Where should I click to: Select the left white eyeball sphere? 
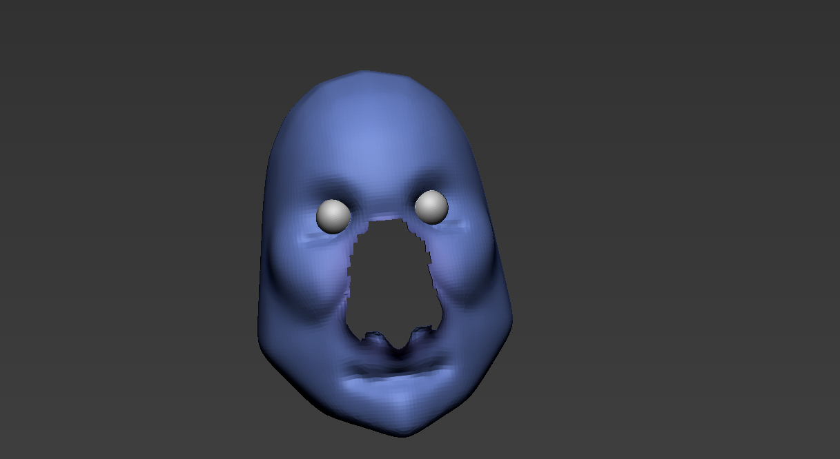click(x=333, y=216)
